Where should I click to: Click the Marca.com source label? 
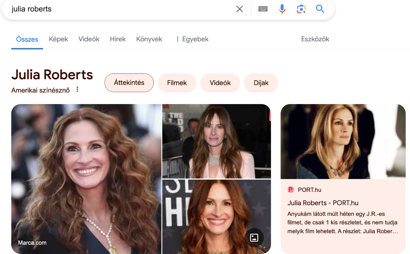(32, 243)
